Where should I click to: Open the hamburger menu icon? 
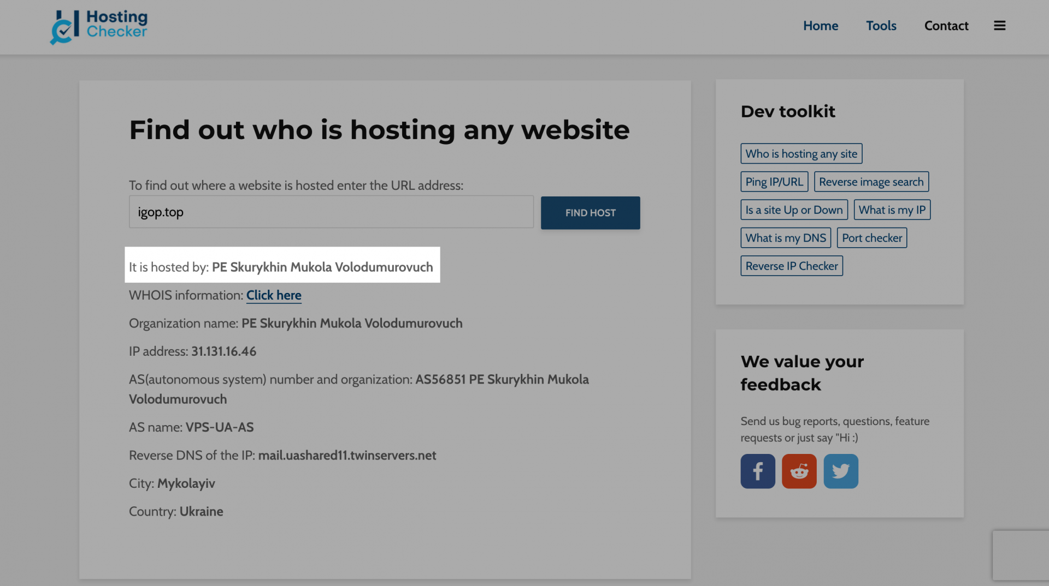[999, 26]
